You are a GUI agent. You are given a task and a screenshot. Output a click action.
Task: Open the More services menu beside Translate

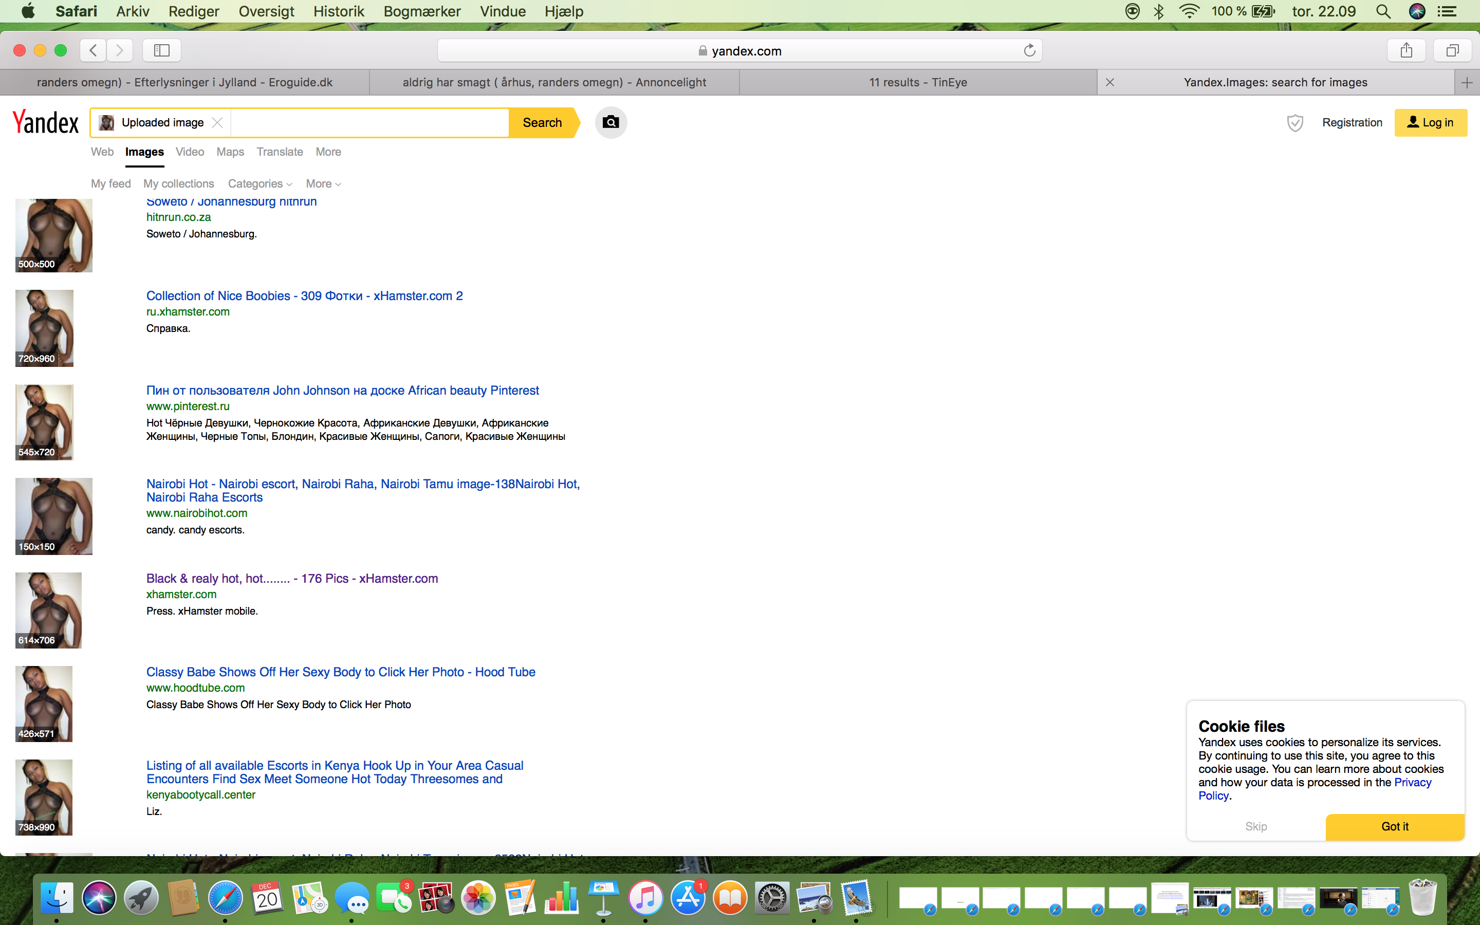point(328,152)
